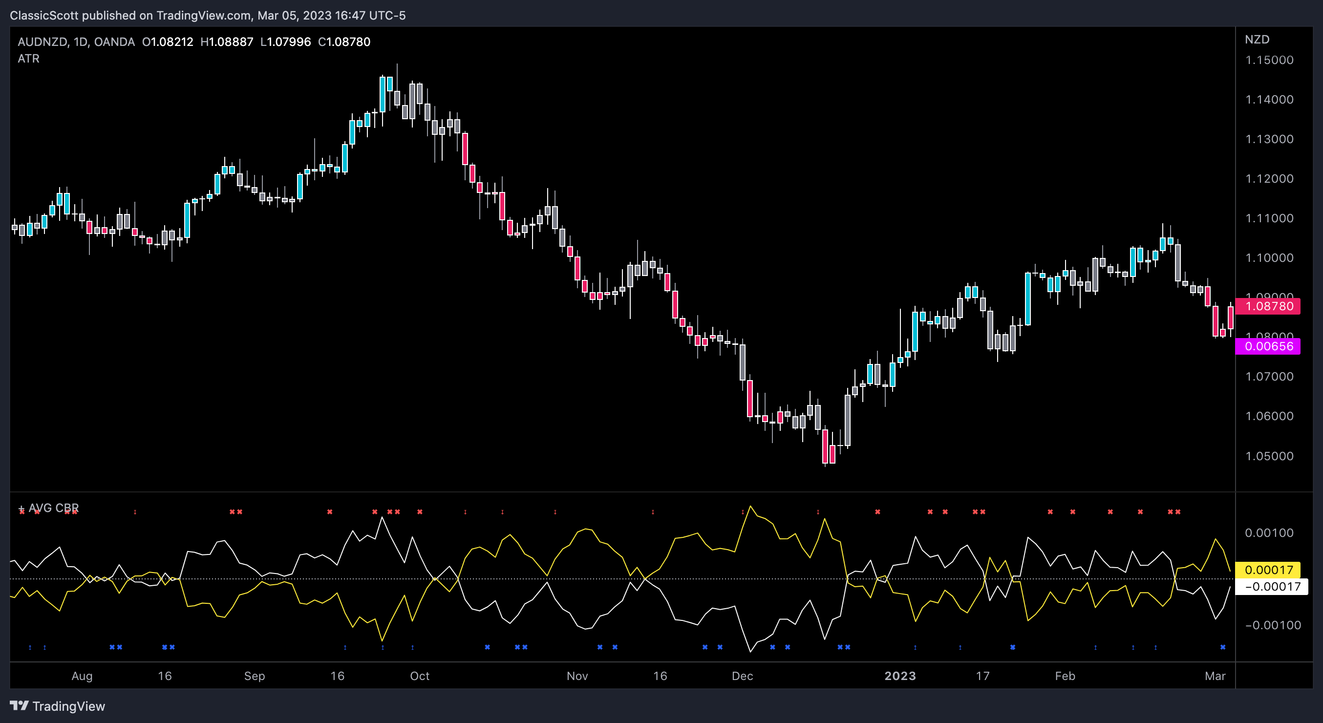The width and height of the screenshot is (1323, 723).
Task: Click the 16 label between Aug and Sep
Action: (x=165, y=676)
